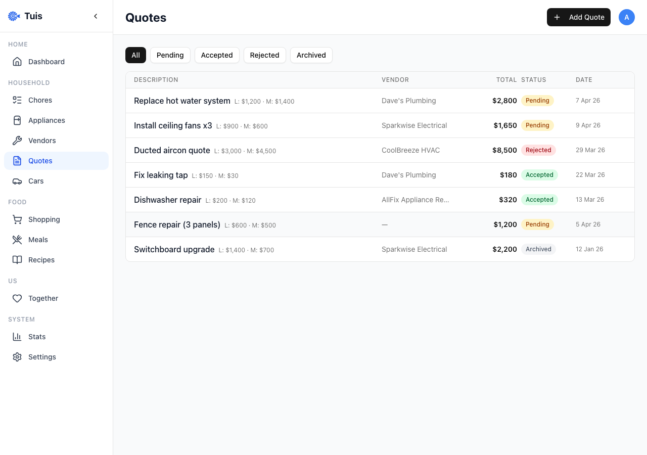Select the Quotes document icon

point(17,160)
